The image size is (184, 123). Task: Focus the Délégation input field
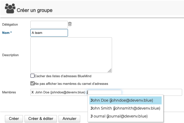point(49,25)
